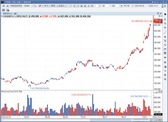Select the weekly (주) period toggle
This screenshot has width=168, height=122.
coord(78,6)
